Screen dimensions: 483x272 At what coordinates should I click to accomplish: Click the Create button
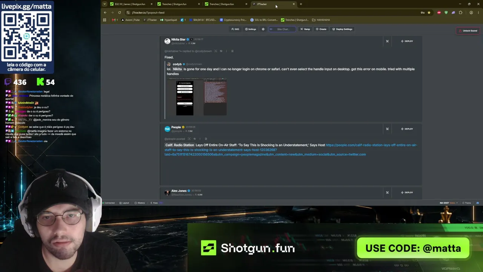pos(321,29)
